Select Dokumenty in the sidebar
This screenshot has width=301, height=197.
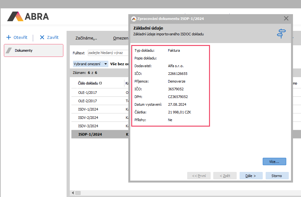[x=33, y=50]
